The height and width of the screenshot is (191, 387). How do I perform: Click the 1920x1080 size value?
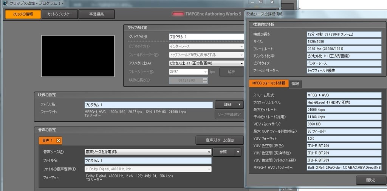(344, 41)
